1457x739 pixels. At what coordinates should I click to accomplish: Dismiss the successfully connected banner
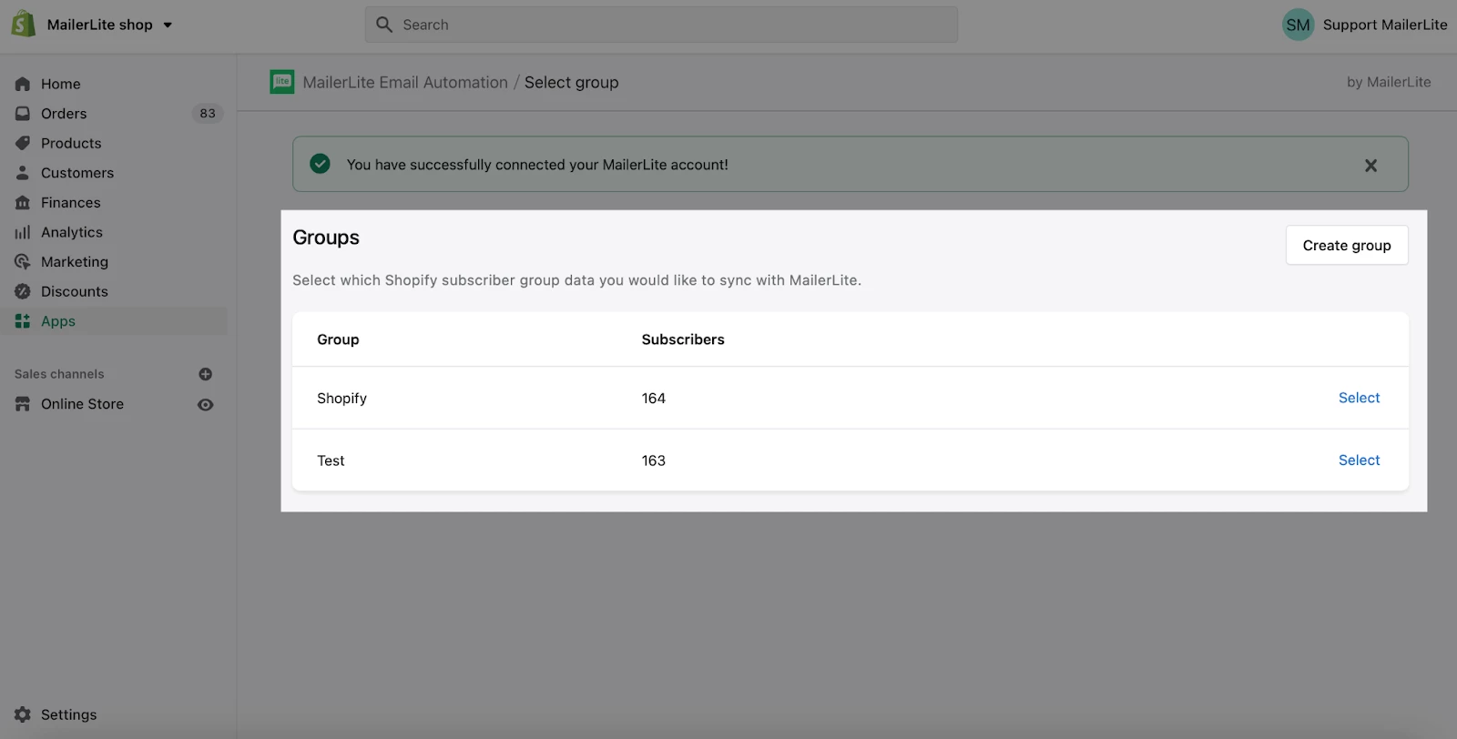(x=1370, y=166)
